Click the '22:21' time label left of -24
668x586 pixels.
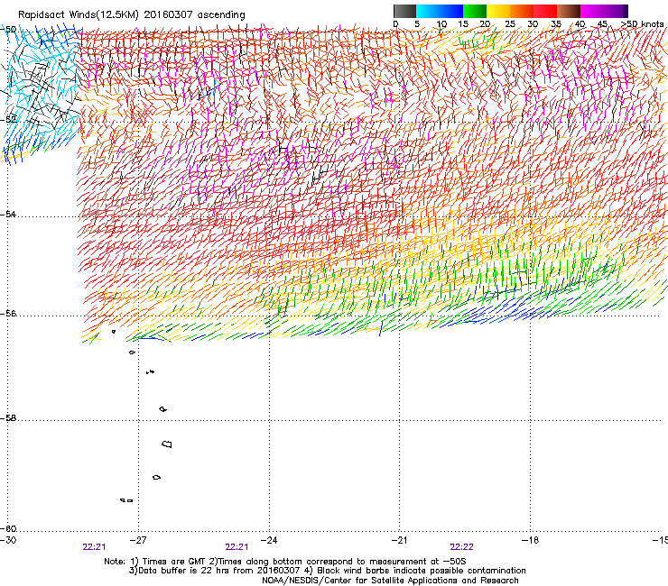pyautogui.click(x=237, y=547)
